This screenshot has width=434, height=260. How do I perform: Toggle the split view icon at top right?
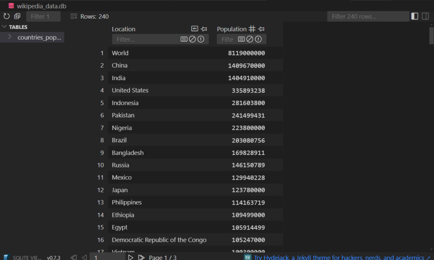click(425, 16)
